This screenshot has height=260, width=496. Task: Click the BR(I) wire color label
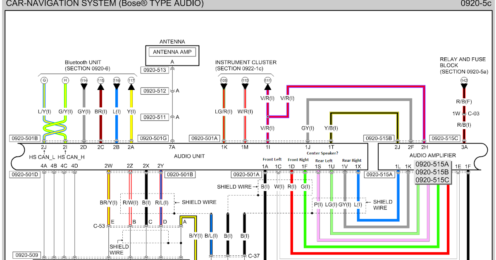(100, 111)
